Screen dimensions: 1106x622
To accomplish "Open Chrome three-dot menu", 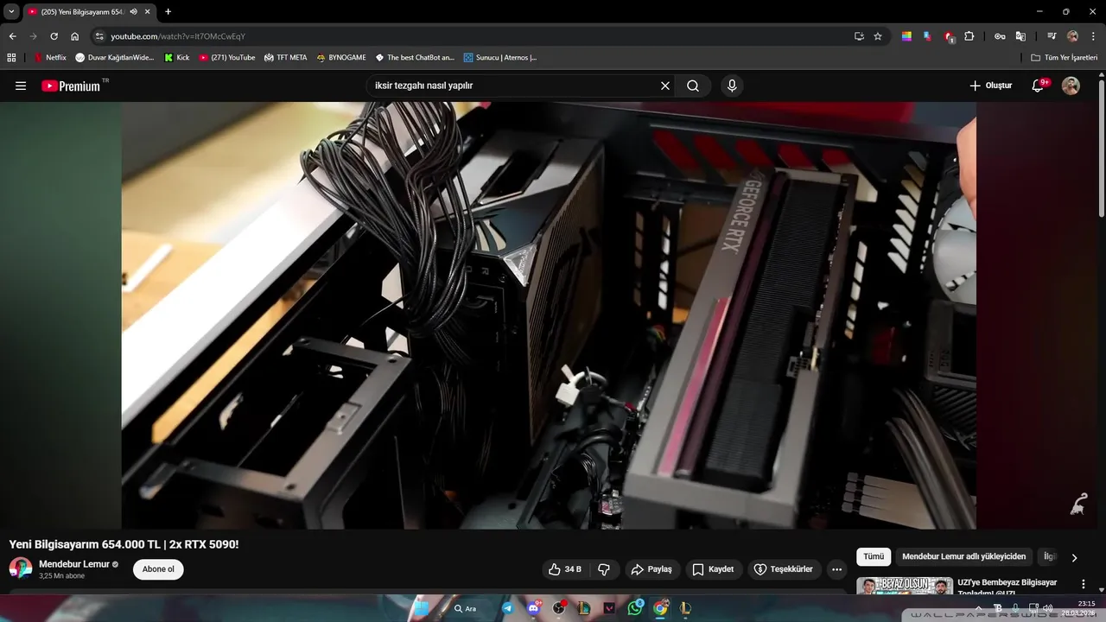I will point(1094,36).
